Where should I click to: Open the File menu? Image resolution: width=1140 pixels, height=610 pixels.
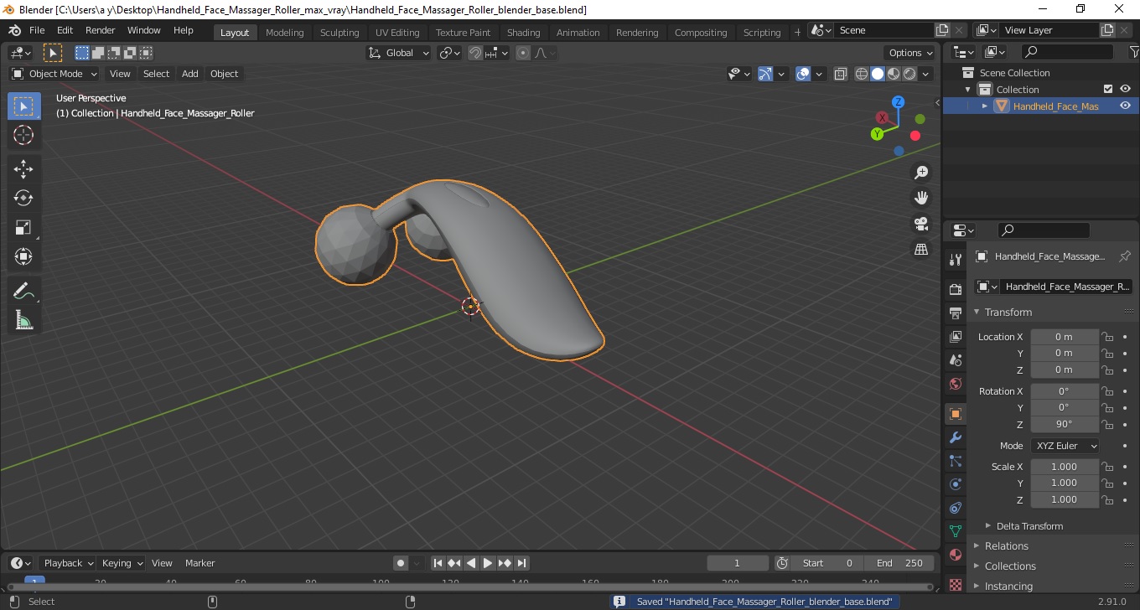pyautogui.click(x=37, y=30)
